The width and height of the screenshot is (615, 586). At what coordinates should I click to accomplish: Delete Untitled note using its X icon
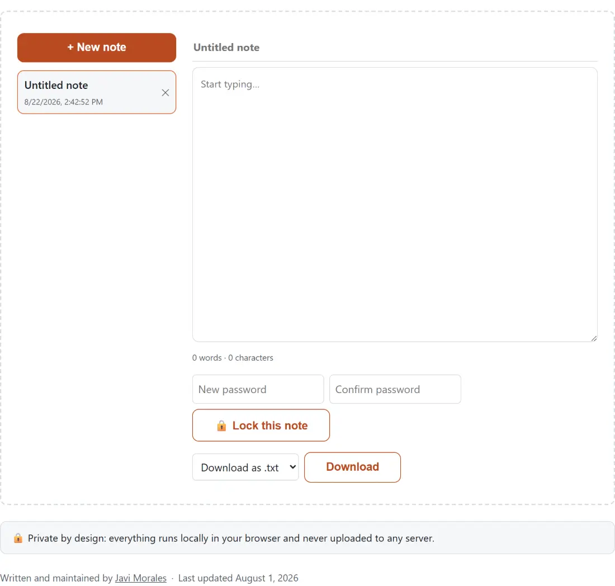pyautogui.click(x=165, y=93)
